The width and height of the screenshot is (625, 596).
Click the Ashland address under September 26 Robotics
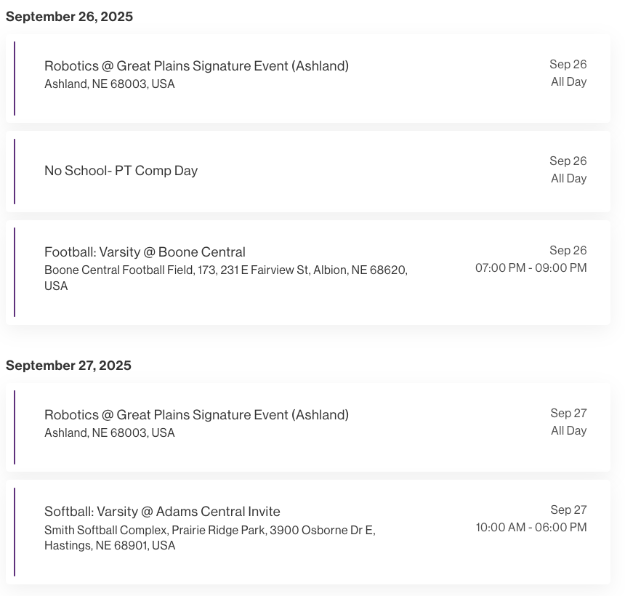tap(110, 84)
